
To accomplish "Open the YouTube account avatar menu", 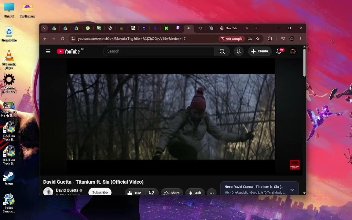I will (x=293, y=51).
